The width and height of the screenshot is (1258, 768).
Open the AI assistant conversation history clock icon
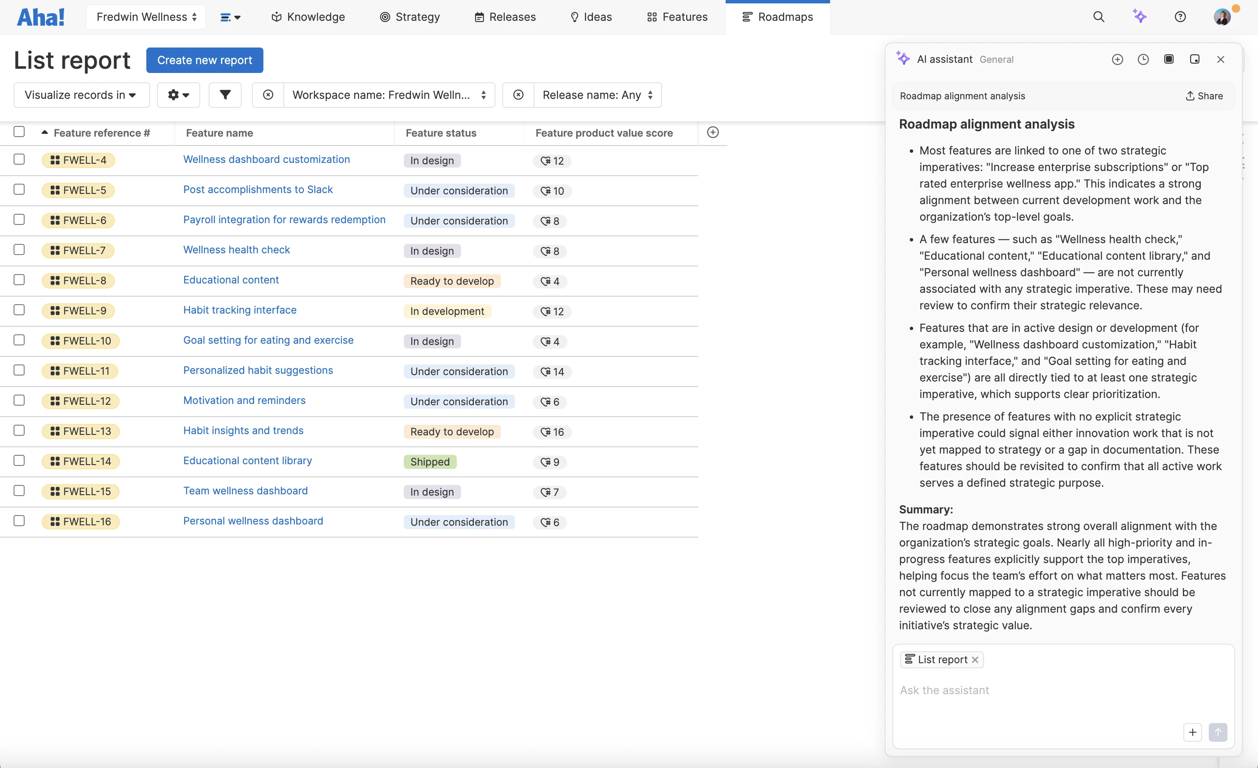[1143, 59]
